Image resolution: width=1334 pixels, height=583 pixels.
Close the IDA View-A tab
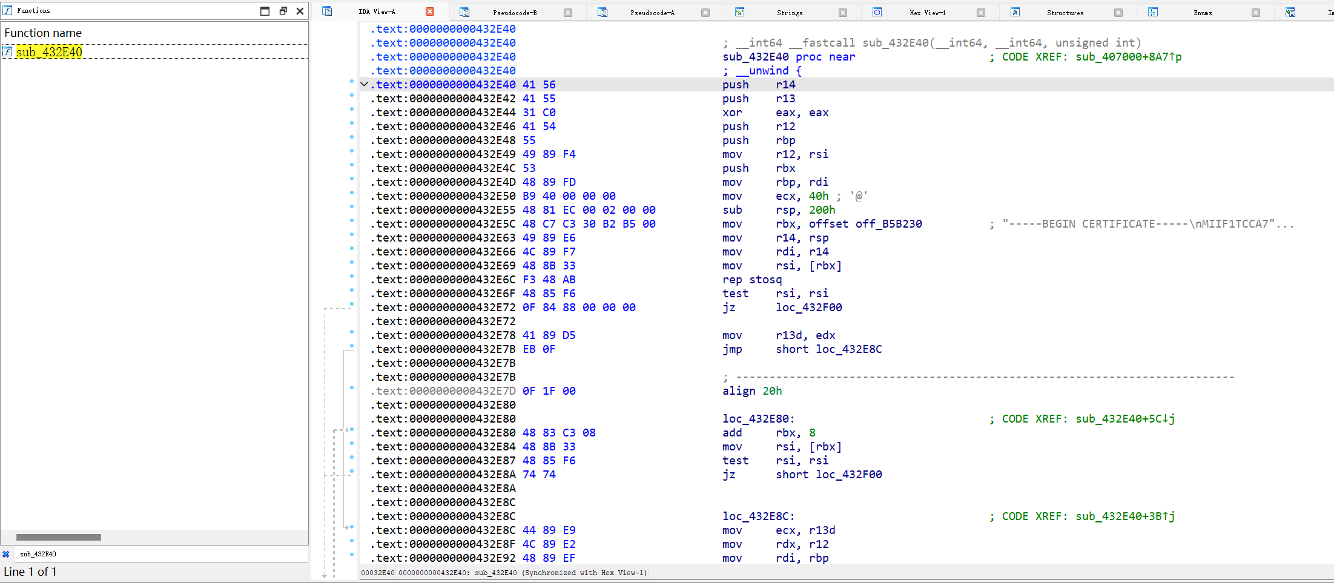[430, 12]
